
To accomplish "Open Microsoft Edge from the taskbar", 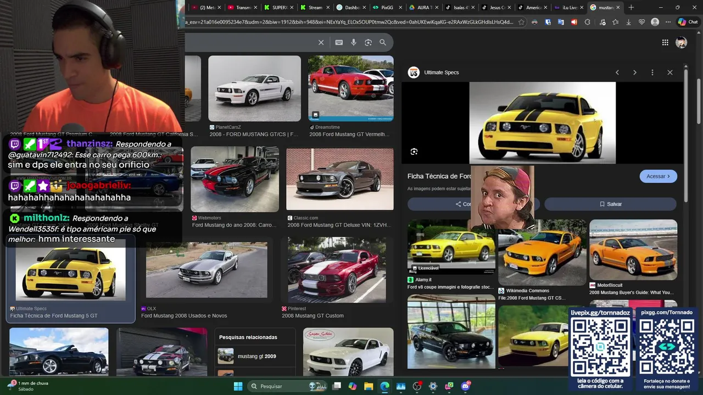I will [384, 386].
